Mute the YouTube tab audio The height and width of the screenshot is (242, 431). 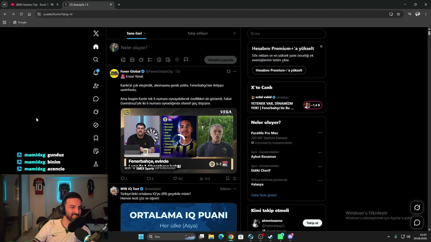point(52,5)
